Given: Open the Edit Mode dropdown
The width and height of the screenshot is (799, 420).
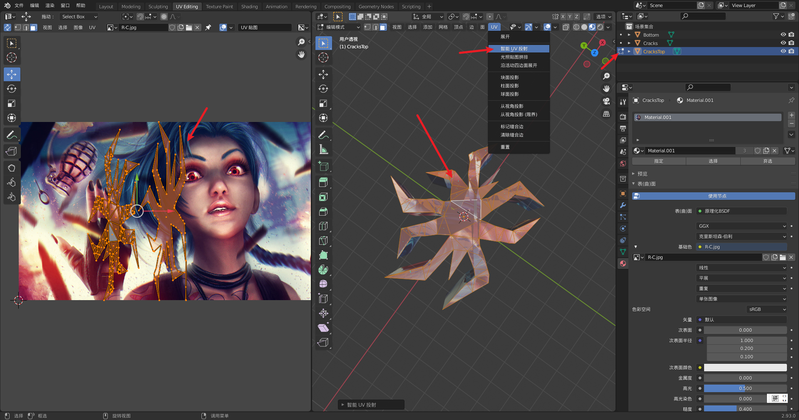Looking at the screenshot, I should click(x=339, y=27).
